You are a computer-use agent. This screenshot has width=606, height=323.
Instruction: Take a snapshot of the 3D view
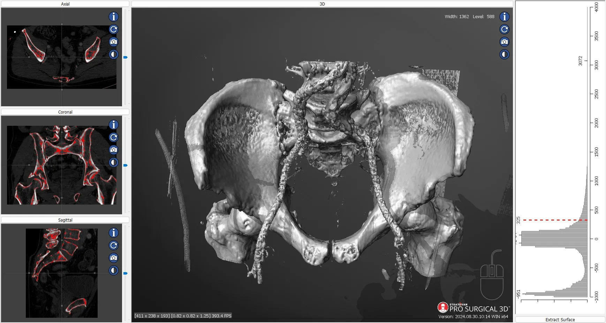coord(505,42)
